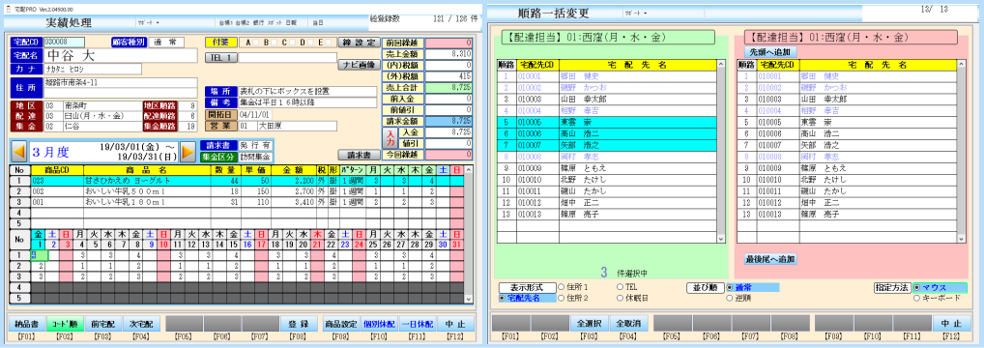Open the 当日 menu item

pos(318,22)
